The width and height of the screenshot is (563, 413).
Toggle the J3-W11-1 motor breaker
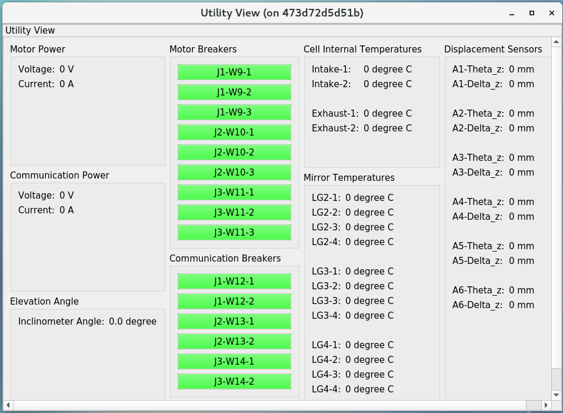click(234, 192)
